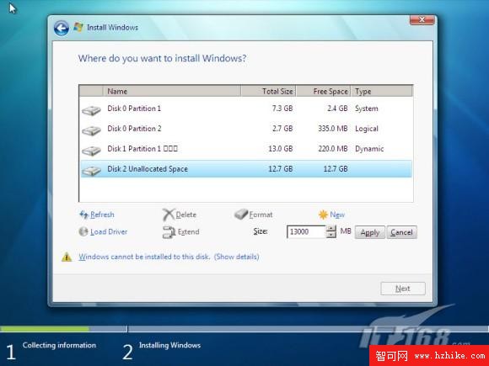Select row Disk 0 Partition 2
489x366 pixels.
point(246,129)
